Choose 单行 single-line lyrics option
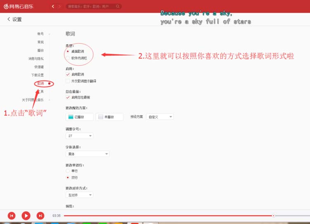The height and width of the screenshot is (224, 310). [x=68, y=170]
